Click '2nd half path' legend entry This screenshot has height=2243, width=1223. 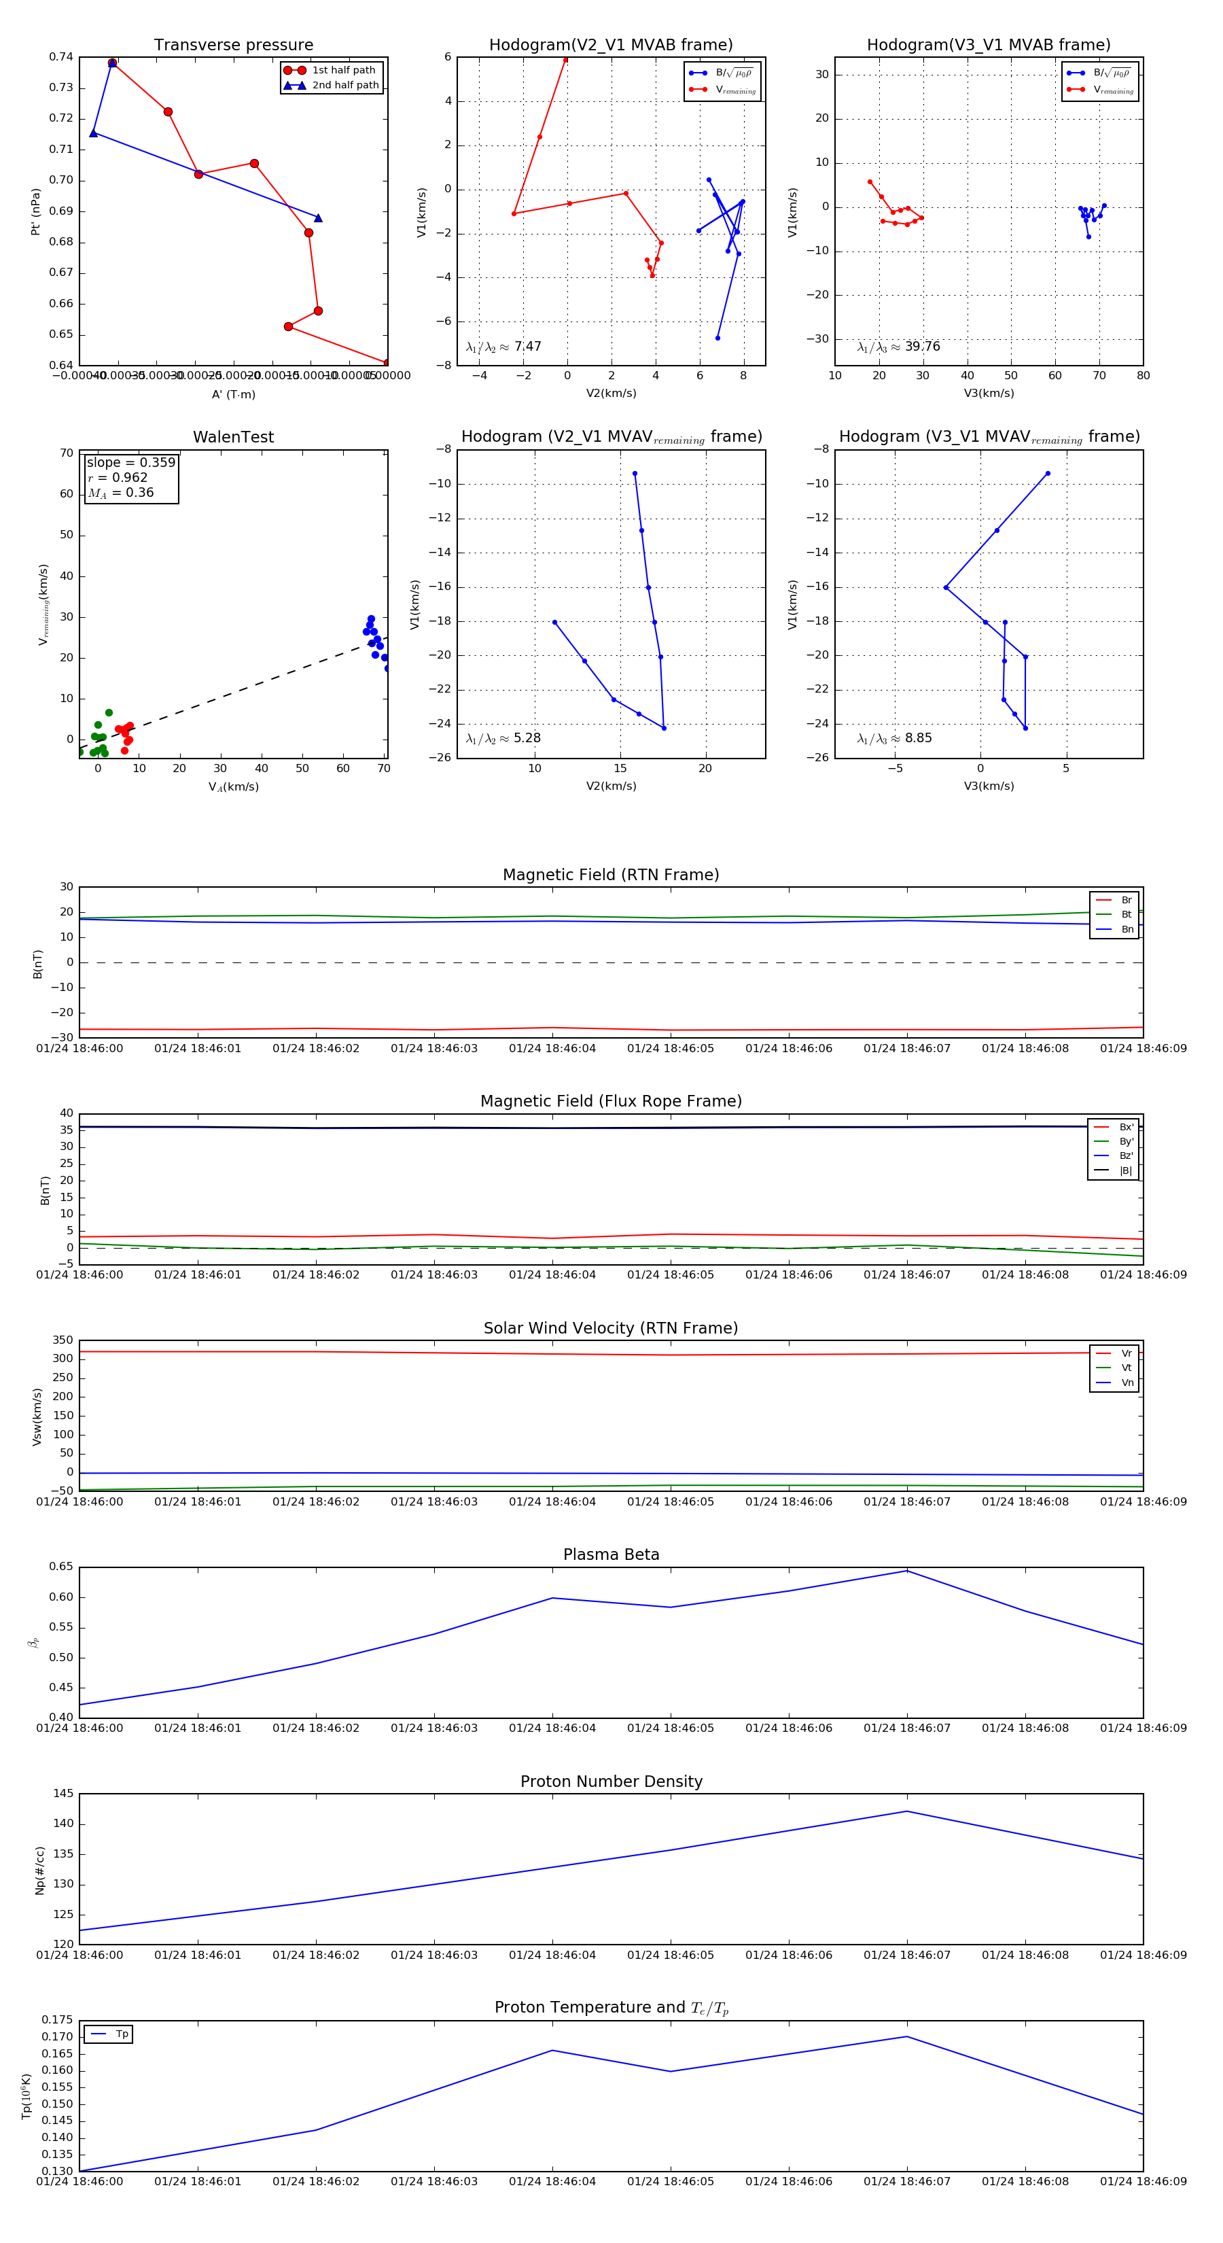(x=331, y=86)
